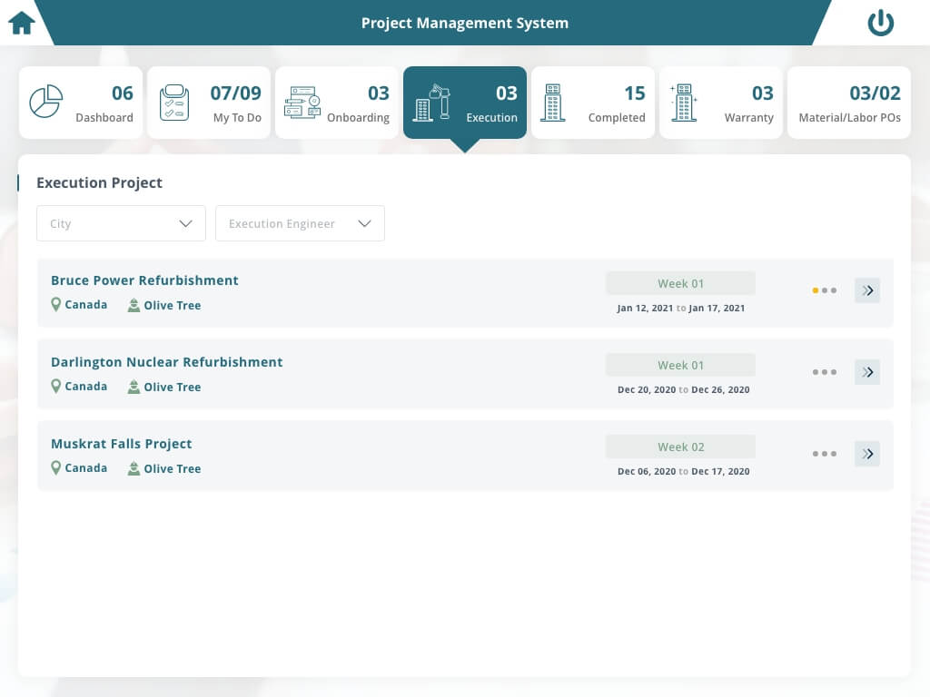The width and height of the screenshot is (930, 697).
Task: Select the Onboarding tab label
Action: (x=358, y=117)
